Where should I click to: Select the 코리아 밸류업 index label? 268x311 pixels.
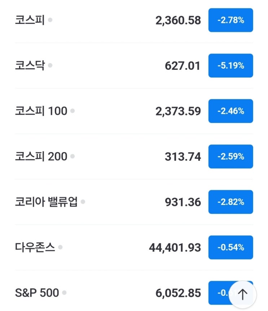[46, 202]
